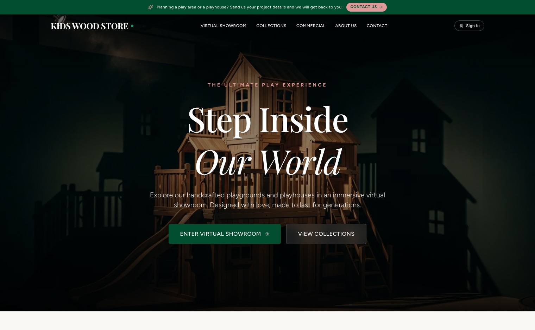Viewport: 535px width, 330px height.
Task: Click the View Collections button
Action: 326,234
